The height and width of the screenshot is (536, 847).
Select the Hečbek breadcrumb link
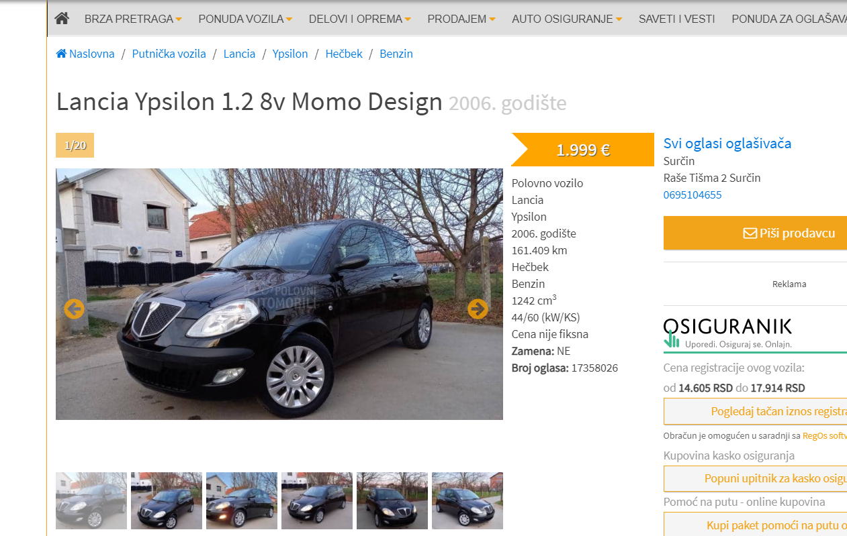click(x=344, y=54)
